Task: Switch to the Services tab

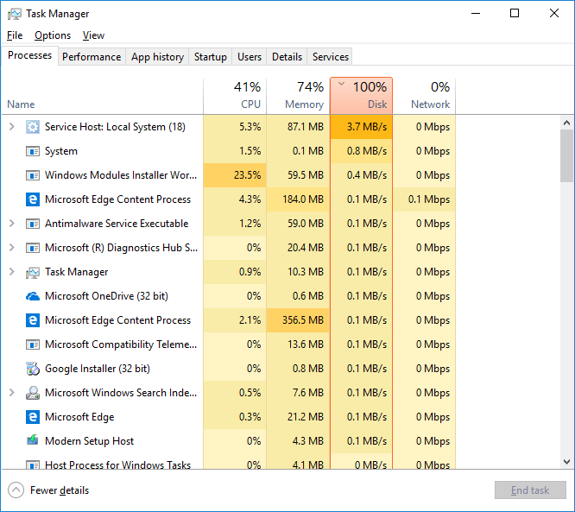Action: tap(331, 57)
